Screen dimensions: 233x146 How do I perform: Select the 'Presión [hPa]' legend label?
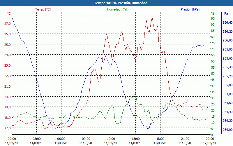pos(190,9)
